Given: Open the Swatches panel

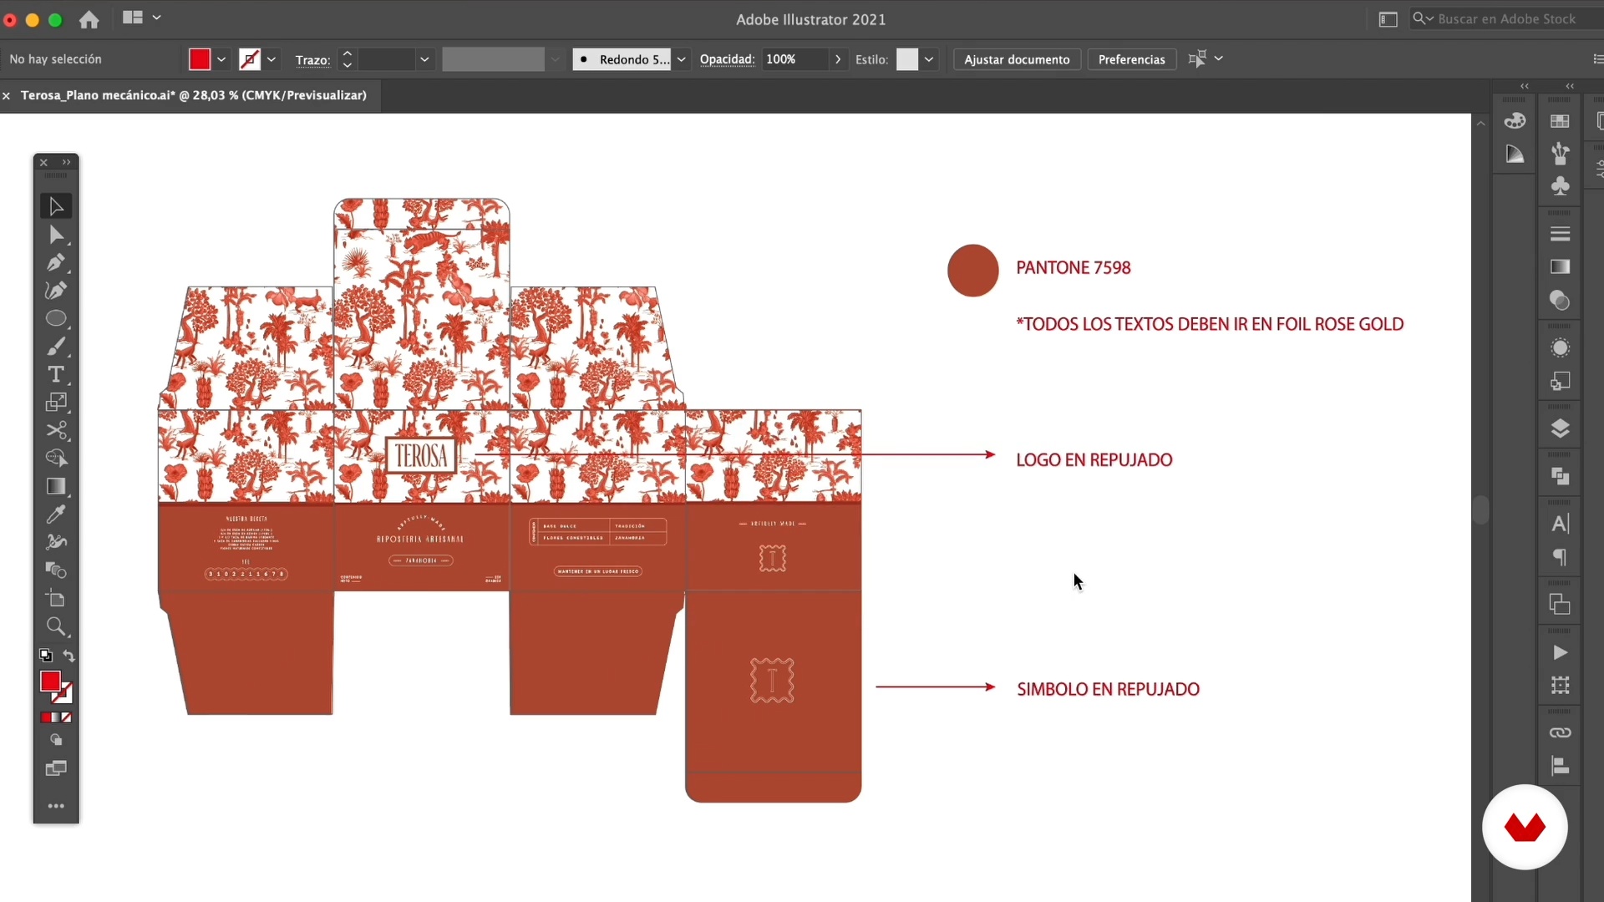Looking at the screenshot, I should (x=1560, y=121).
